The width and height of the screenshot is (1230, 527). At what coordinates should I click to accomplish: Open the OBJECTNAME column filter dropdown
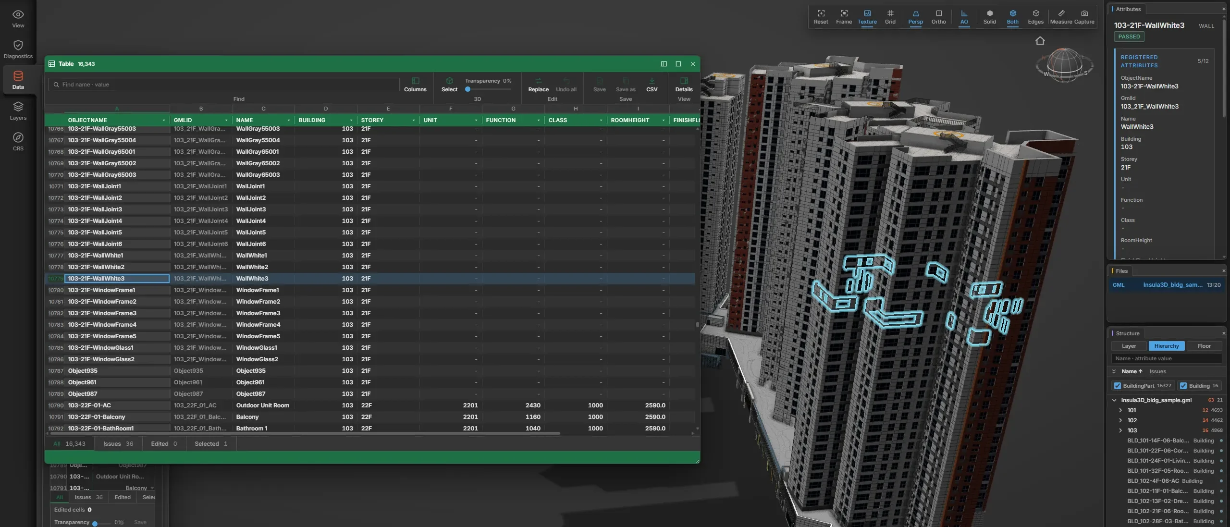[x=164, y=120]
